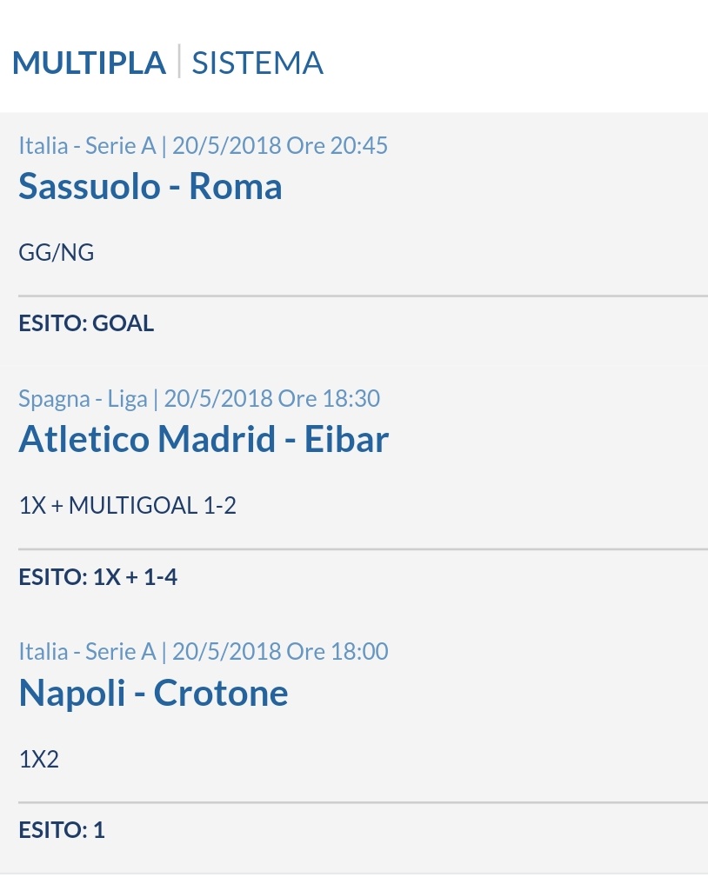Select the GG/NG bet type label
This screenshot has height=884, width=708.
point(57,253)
